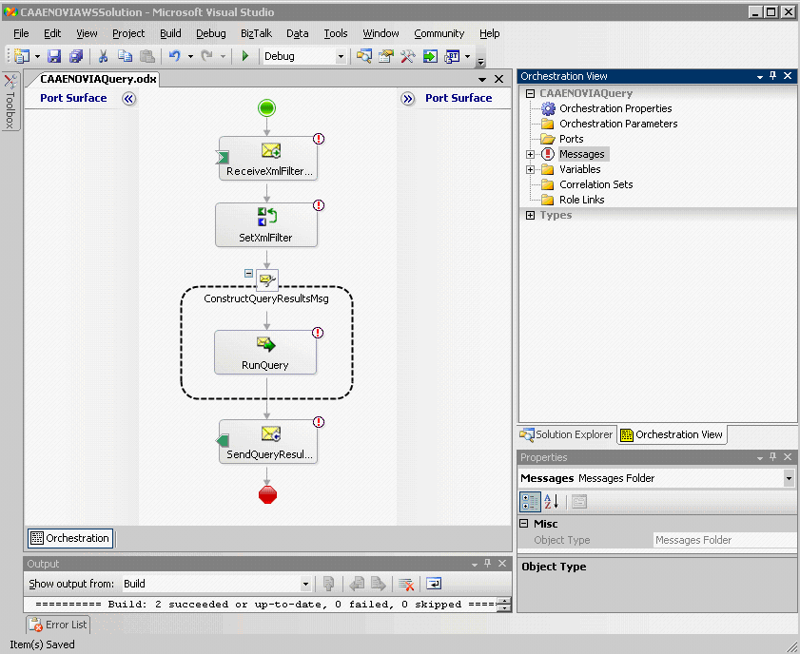Collapse the right Port Surface

click(x=407, y=98)
